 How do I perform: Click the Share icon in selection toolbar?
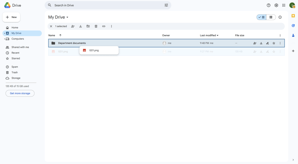73,26
